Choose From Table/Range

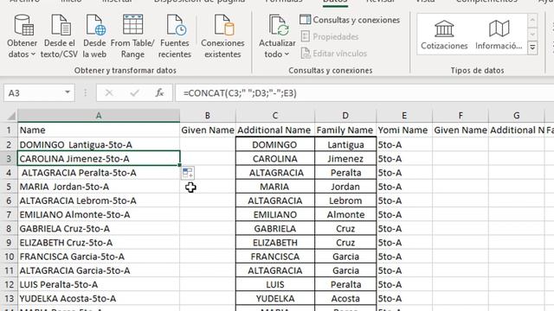click(132, 36)
